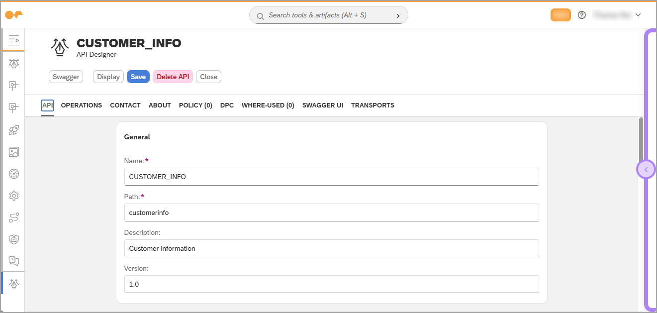Collapse the purple side panel with its chevron
This screenshot has height=313, width=657.
pos(646,169)
